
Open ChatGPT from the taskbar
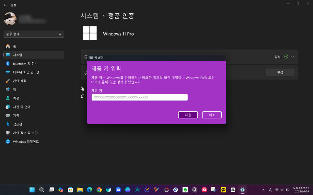(x=195, y=190)
